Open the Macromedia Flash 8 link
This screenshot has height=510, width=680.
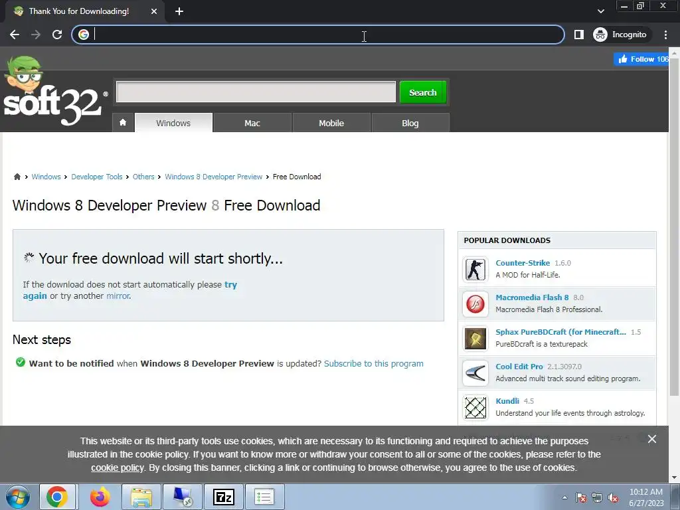click(x=532, y=297)
